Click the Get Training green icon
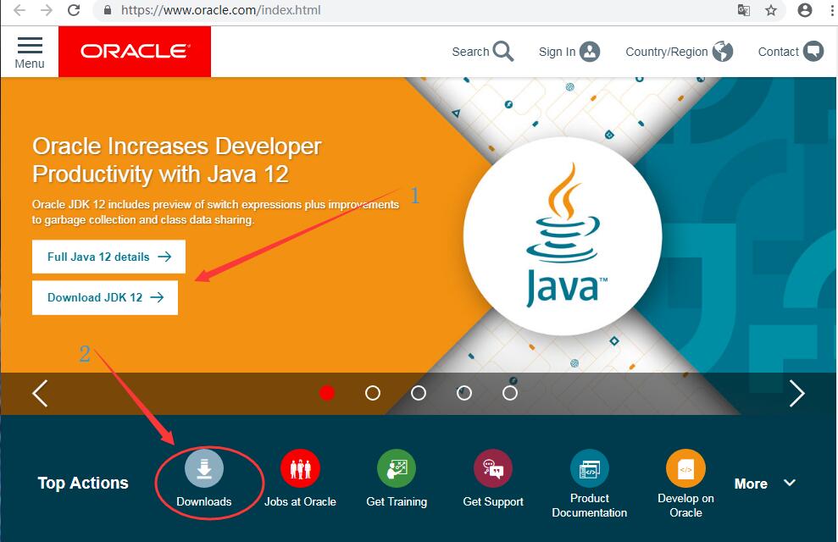Viewport: 838px width, 542px height. pyautogui.click(x=397, y=468)
